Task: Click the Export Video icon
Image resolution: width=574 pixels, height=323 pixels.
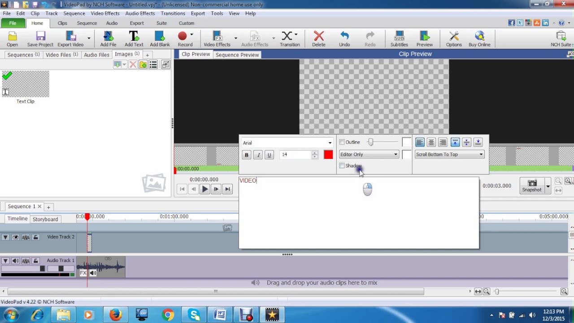Action: (x=70, y=39)
